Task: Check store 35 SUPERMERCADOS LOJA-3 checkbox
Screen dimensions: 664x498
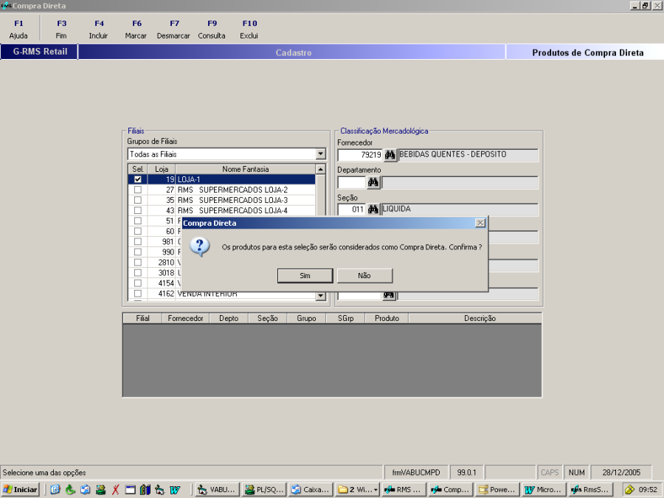Action: (x=138, y=200)
